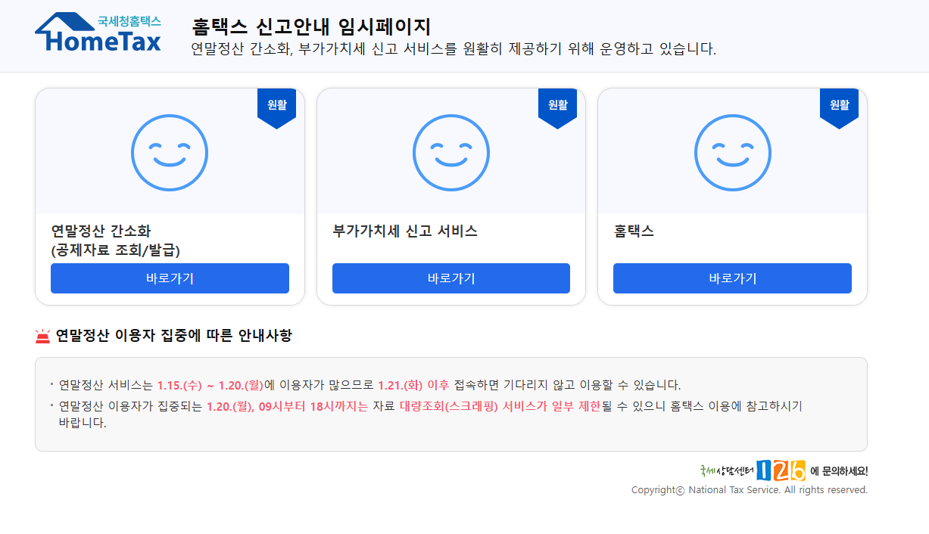Click heading 연말정산 이용자 집중에 따른 안내사항
Screen dimensions: 929x534
174,336
